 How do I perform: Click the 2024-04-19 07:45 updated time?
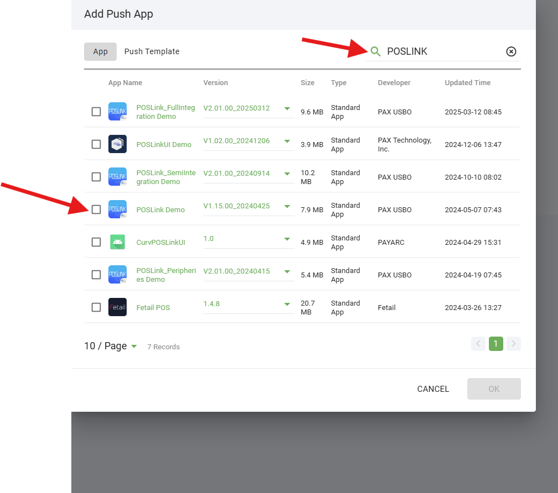tap(473, 275)
